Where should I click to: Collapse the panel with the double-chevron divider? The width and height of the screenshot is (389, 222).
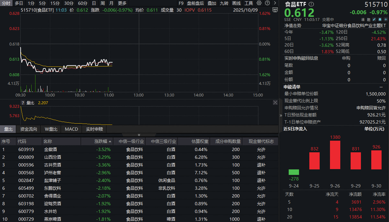tap(139, 135)
